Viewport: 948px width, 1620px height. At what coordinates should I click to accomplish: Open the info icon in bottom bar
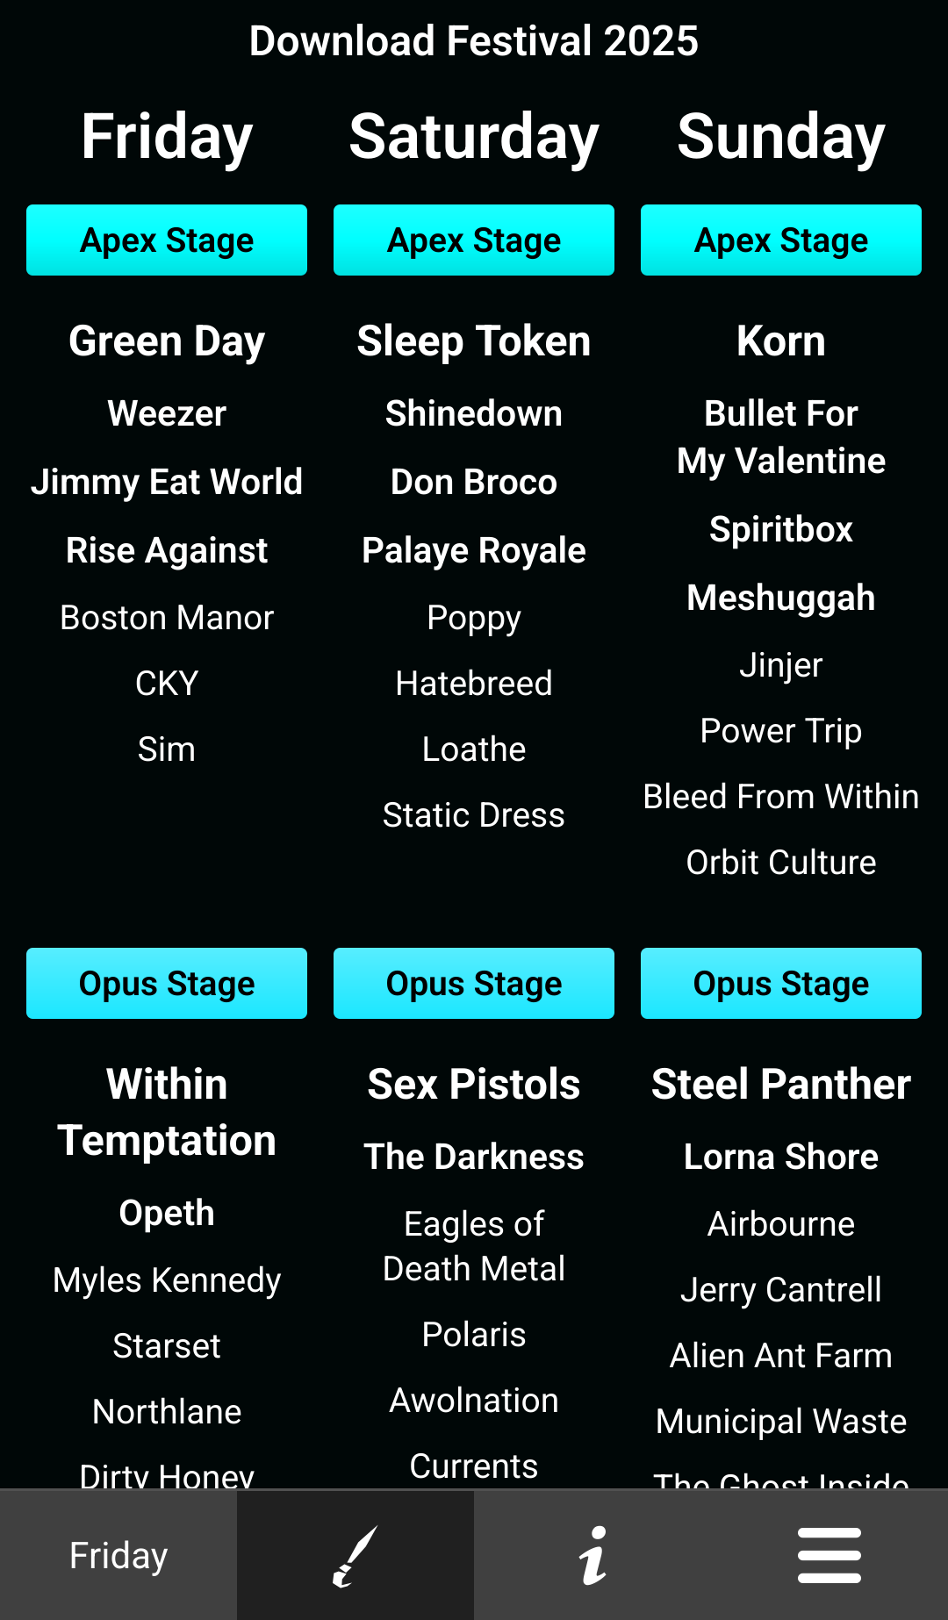point(592,1555)
